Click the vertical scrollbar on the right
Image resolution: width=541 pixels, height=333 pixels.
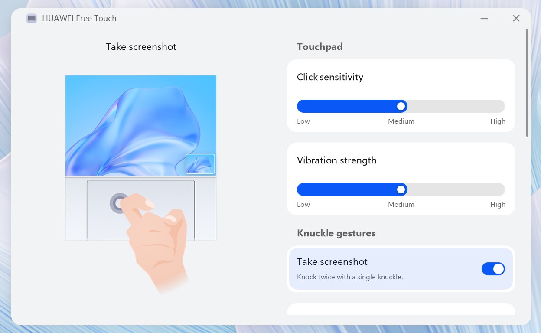[527, 82]
